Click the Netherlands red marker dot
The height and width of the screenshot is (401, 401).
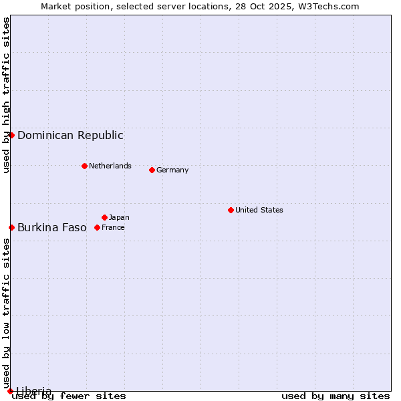tap(84, 166)
